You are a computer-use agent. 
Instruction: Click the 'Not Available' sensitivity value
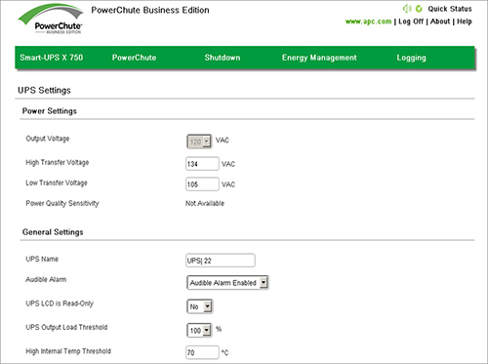[205, 203]
